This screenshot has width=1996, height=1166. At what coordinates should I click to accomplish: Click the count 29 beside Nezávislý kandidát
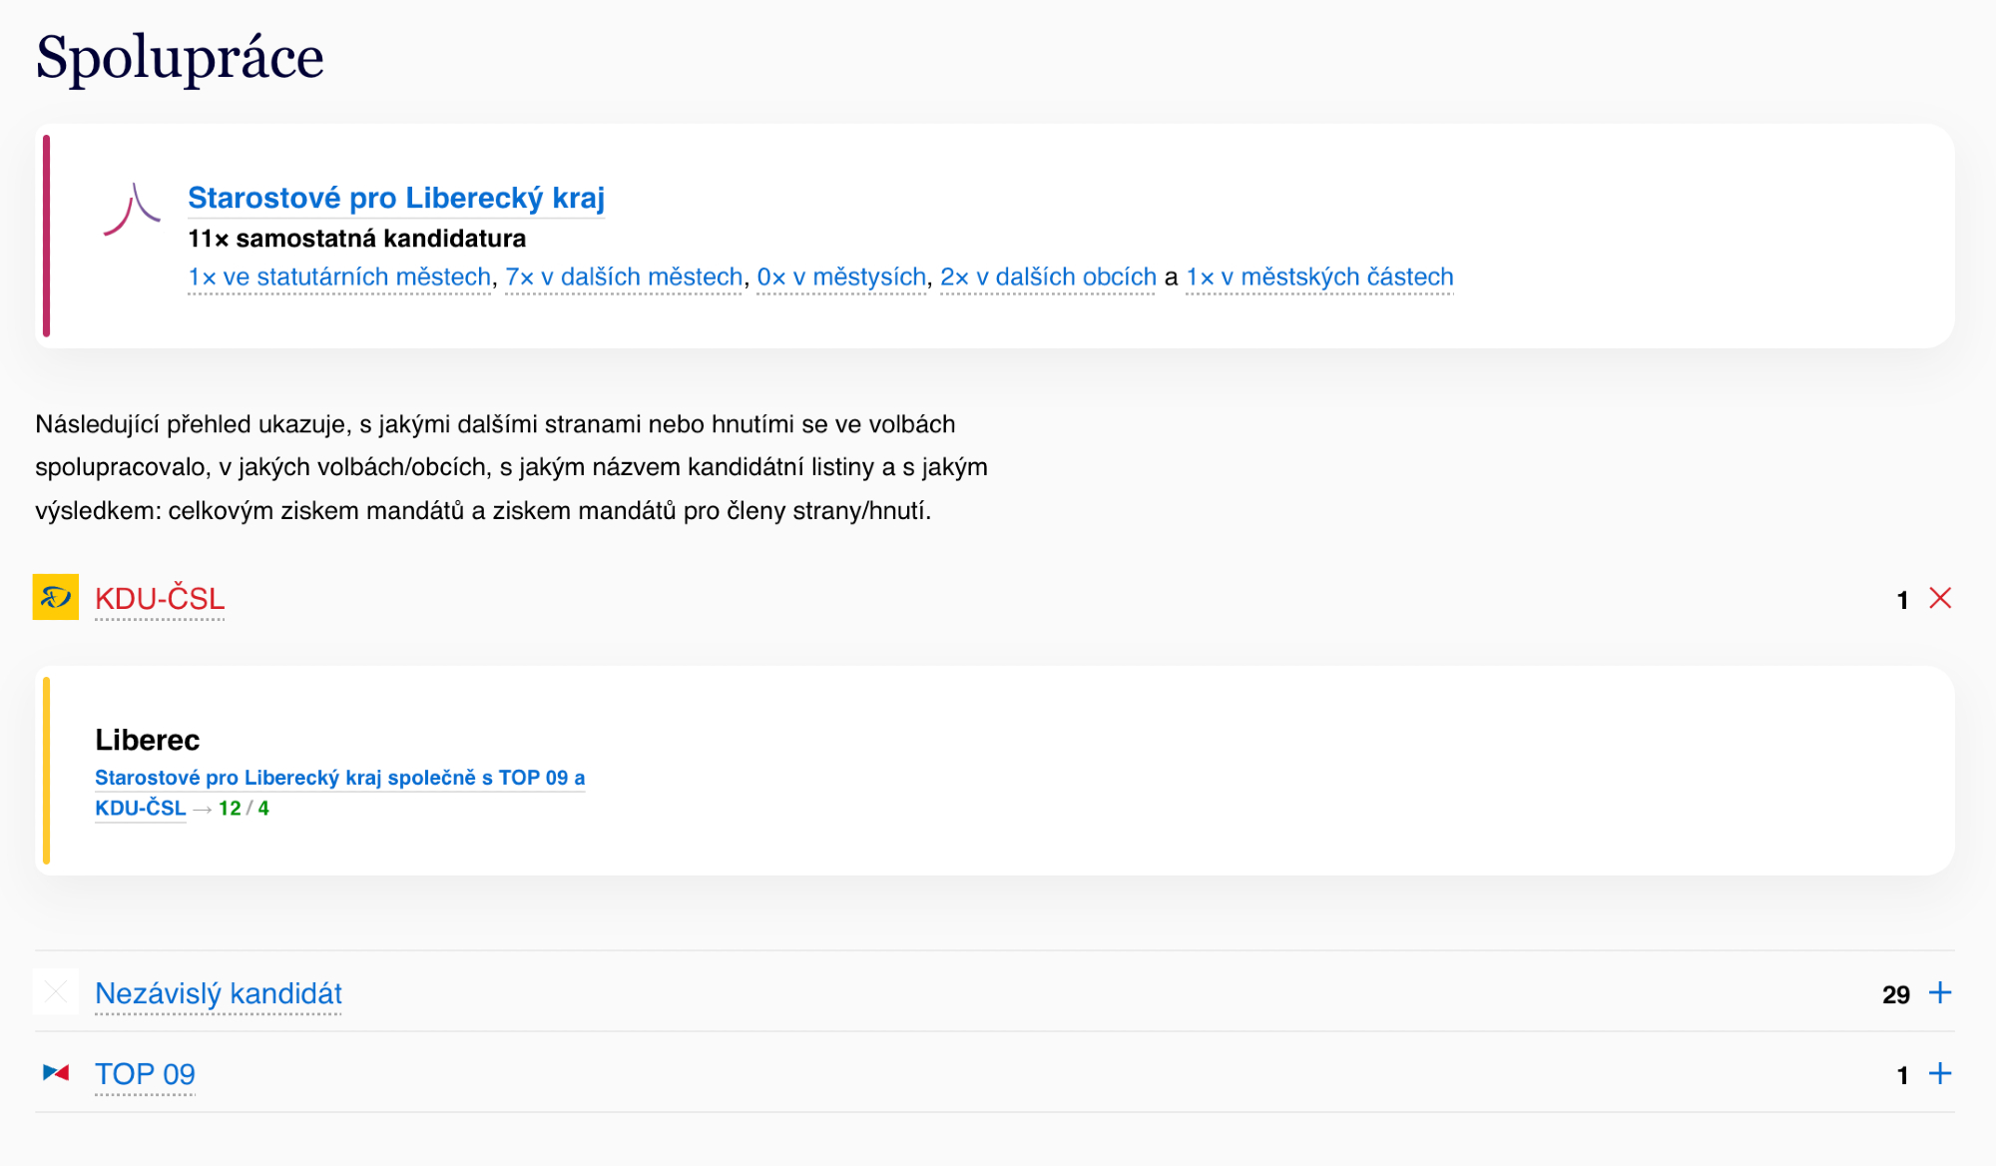tap(1895, 994)
